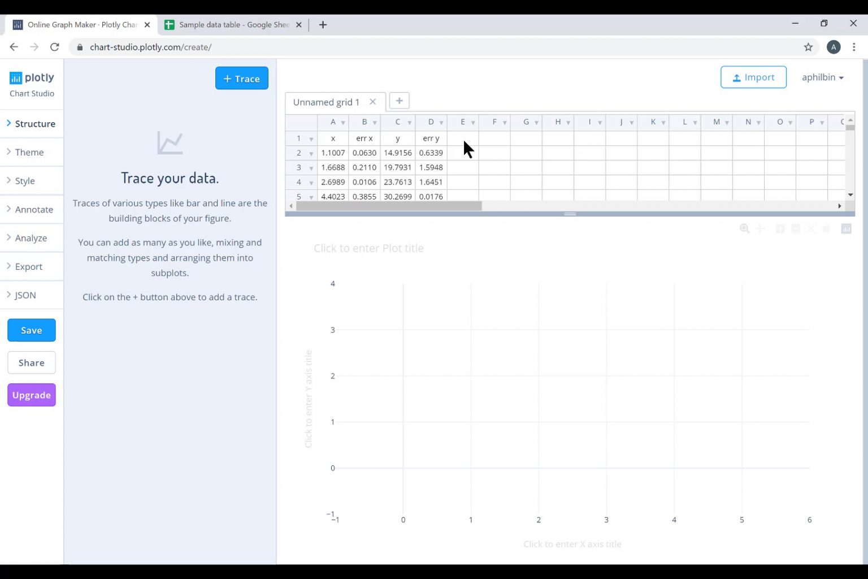Open column D header menu

[x=441, y=122]
